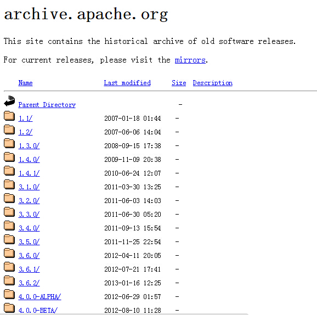This screenshot has width=317, height=315.
Task: Sort listing by Size column
Action: coord(179,83)
